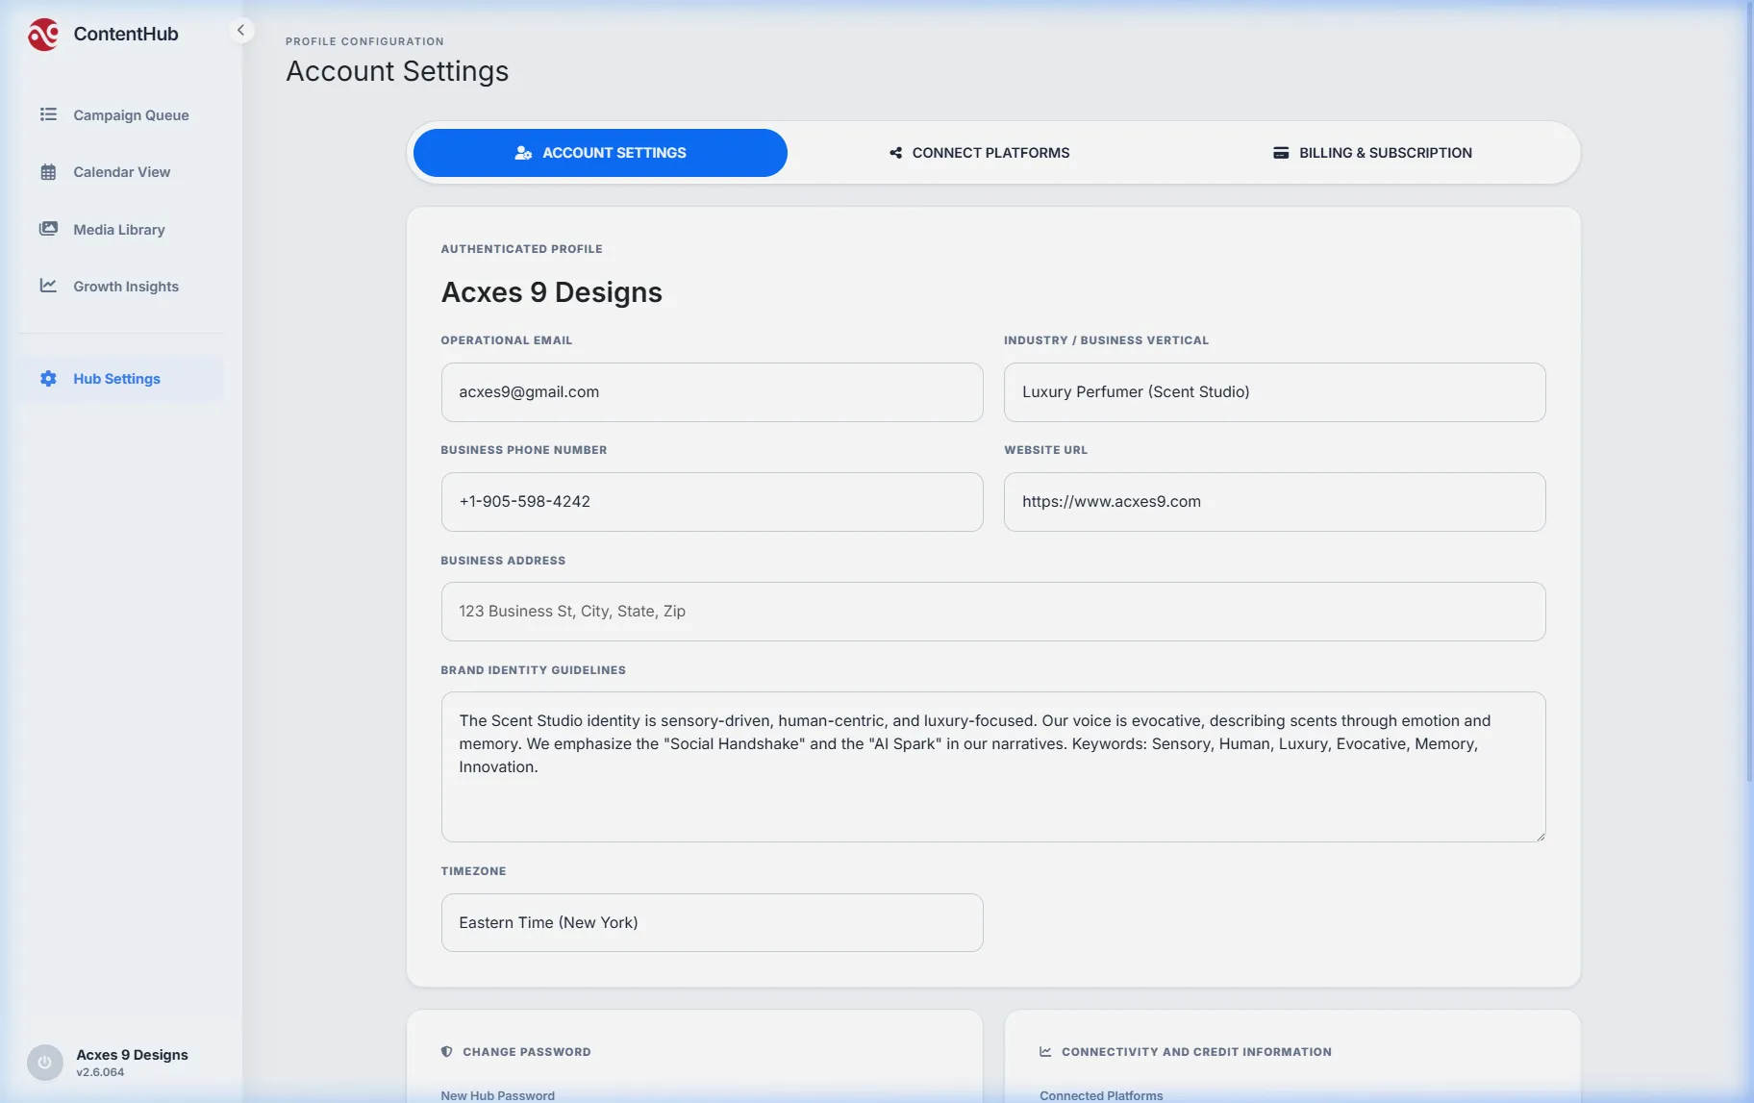Select the Account Settings tab
This screenshot has height=1103, width=1754.
click(600, 153)
